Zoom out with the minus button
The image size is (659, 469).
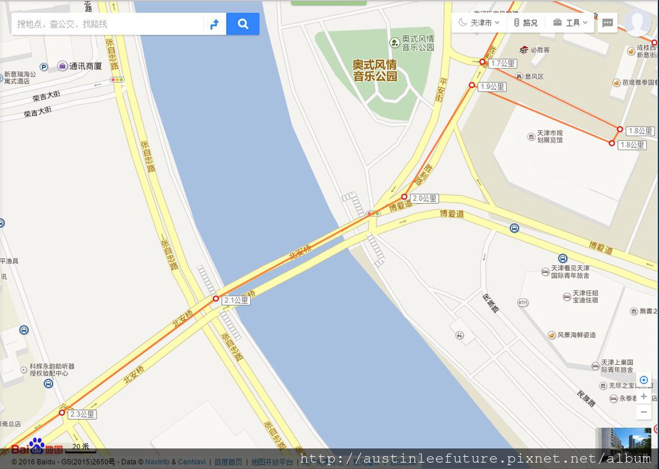click(644, 412)
